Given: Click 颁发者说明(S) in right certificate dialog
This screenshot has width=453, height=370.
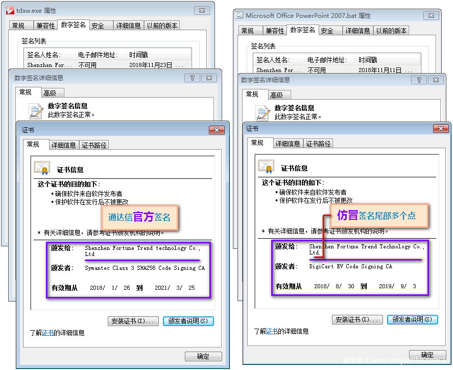Looking at the screenshot, I should click(413, 319).
